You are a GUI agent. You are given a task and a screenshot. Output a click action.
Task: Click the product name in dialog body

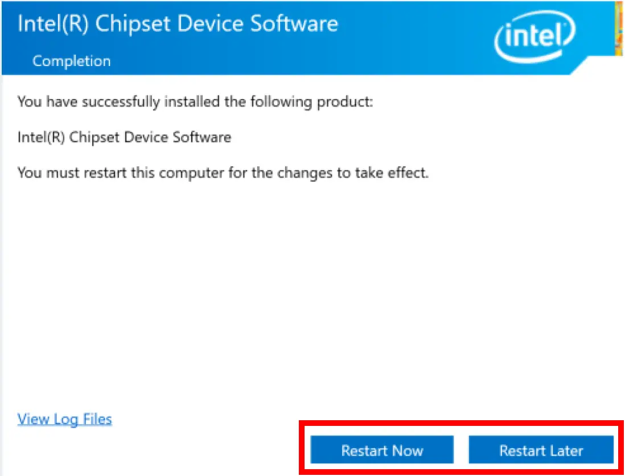click(124, 137)
